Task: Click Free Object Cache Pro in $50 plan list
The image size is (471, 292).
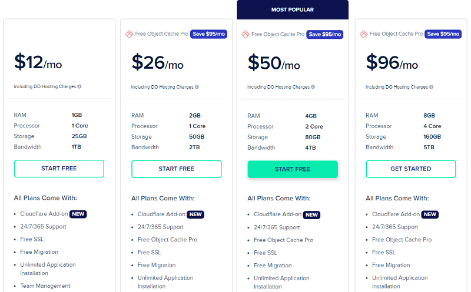Action: (283, 240)
